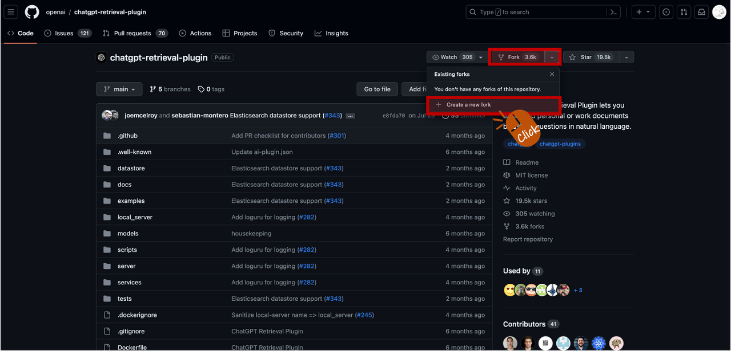The width and height of the screenshot is (731, 351).
Task: Switch to the Projects tab
Action: click(240, 33)
